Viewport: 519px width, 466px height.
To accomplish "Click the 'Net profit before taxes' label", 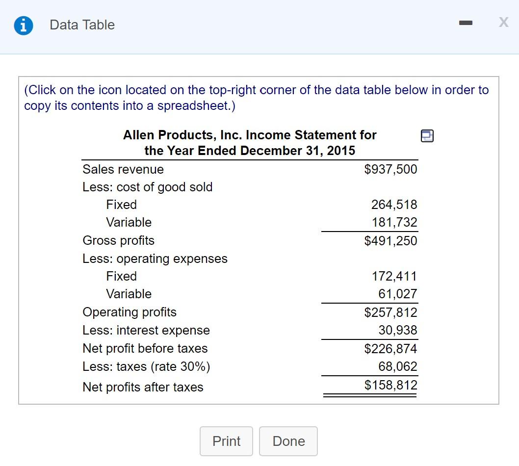I will point(145,348).
